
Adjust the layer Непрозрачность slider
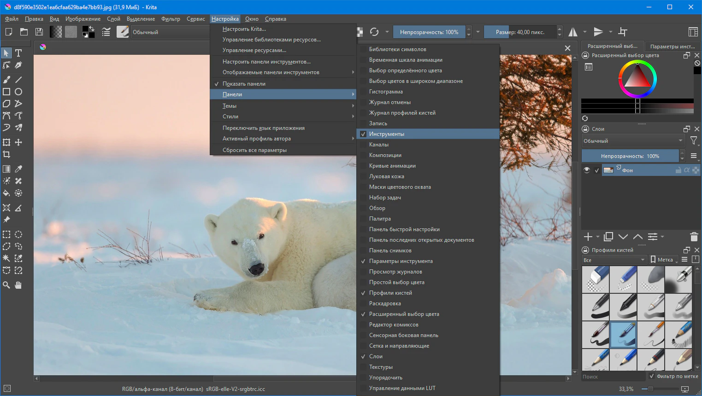click(630, 156)
